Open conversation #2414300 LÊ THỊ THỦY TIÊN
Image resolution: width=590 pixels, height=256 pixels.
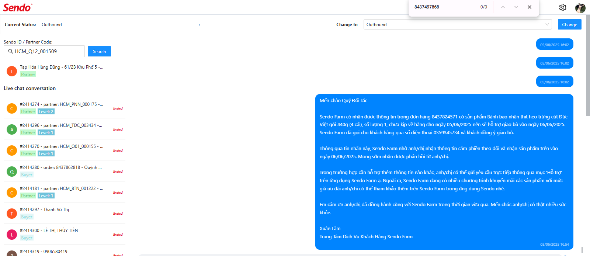coord(65,234)
